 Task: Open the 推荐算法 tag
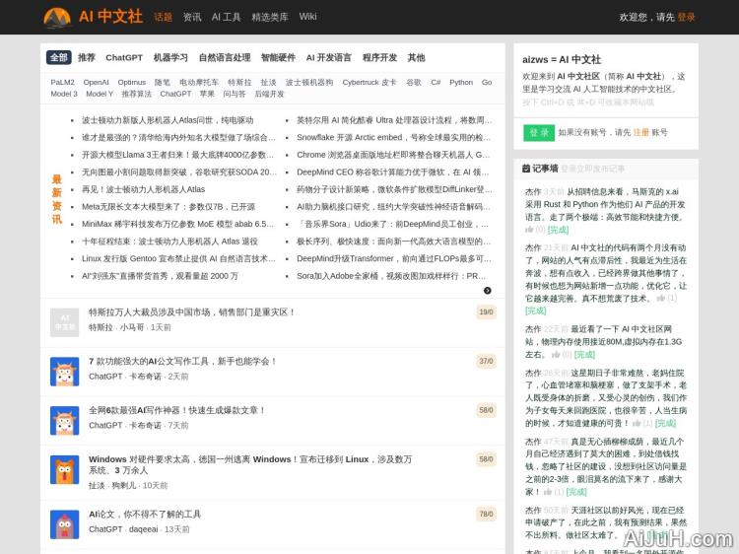coord(137,94)
